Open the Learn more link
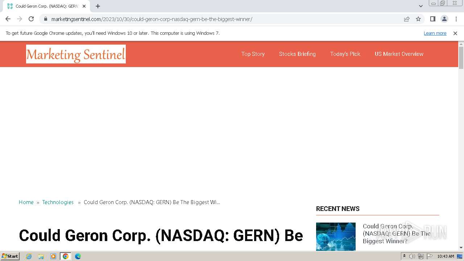 pyautogui.click(x=435, y=33)
